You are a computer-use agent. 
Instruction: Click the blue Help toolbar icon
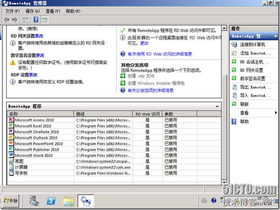[x=36, y=20]
